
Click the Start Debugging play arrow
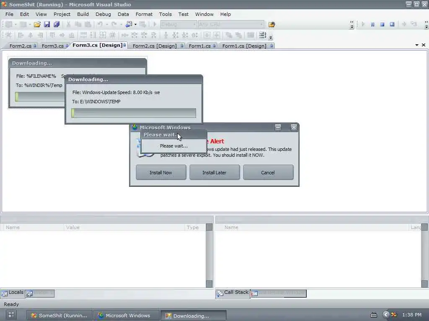click(x=155, y=24)
